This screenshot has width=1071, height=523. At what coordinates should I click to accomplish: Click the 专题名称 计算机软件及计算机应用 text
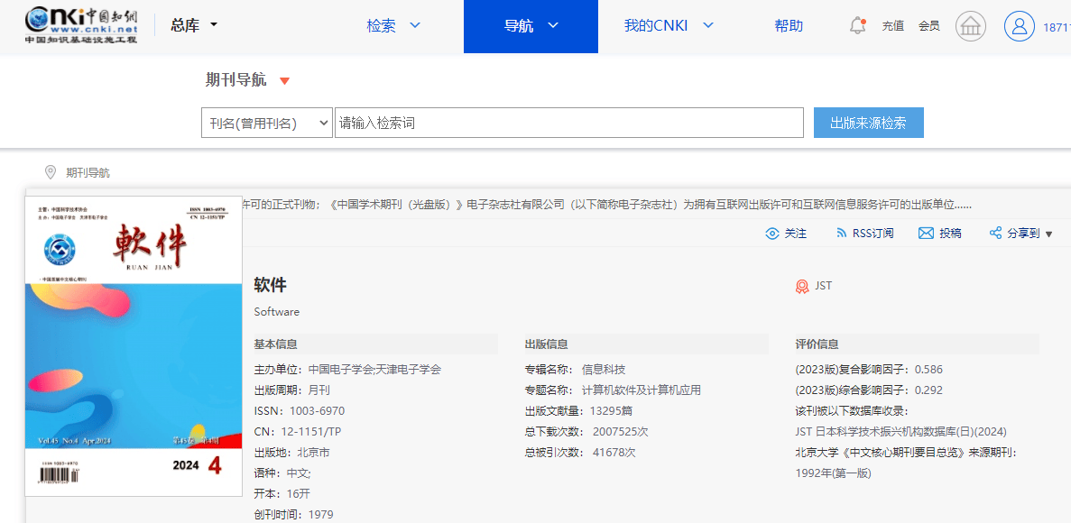click(x=613, y=390)
